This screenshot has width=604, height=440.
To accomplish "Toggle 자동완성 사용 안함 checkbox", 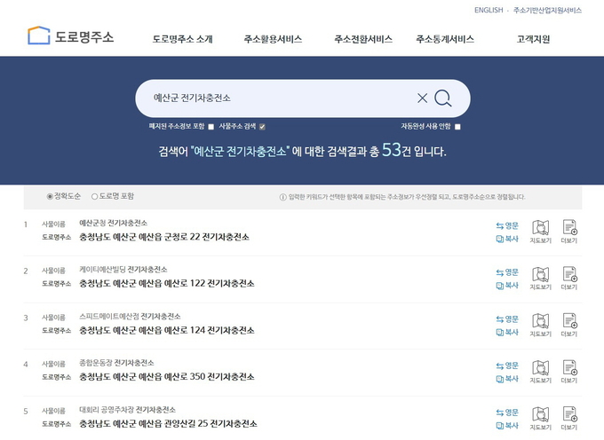I will tap(457, 127).
